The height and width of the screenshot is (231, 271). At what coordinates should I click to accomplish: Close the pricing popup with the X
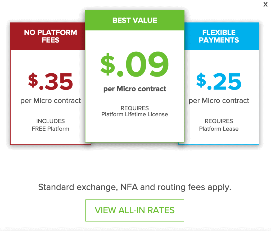(265, 4)
